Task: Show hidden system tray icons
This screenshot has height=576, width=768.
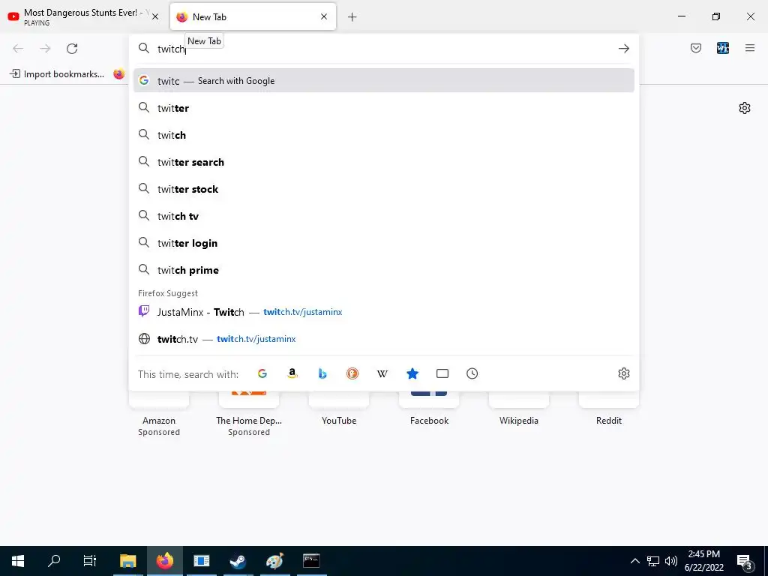Action: [x=634, y=561]
